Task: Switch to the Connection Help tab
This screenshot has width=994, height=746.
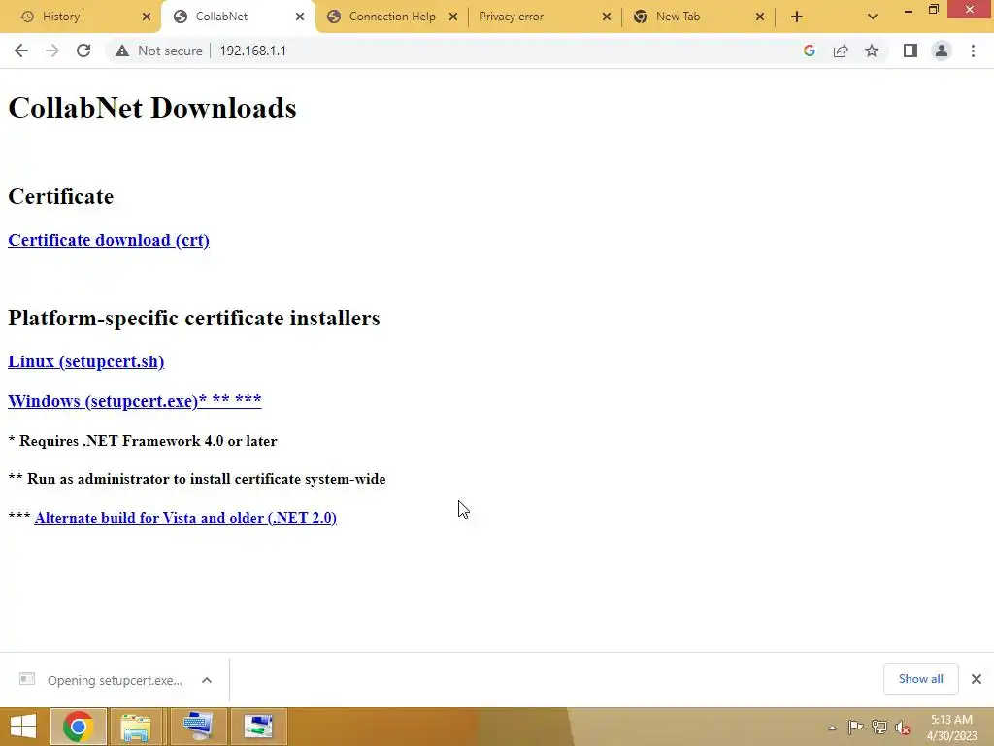Action: 392,17
